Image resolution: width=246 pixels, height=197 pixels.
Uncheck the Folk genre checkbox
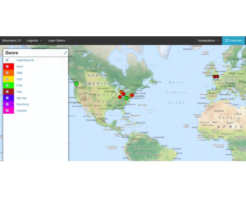(7, 86)
